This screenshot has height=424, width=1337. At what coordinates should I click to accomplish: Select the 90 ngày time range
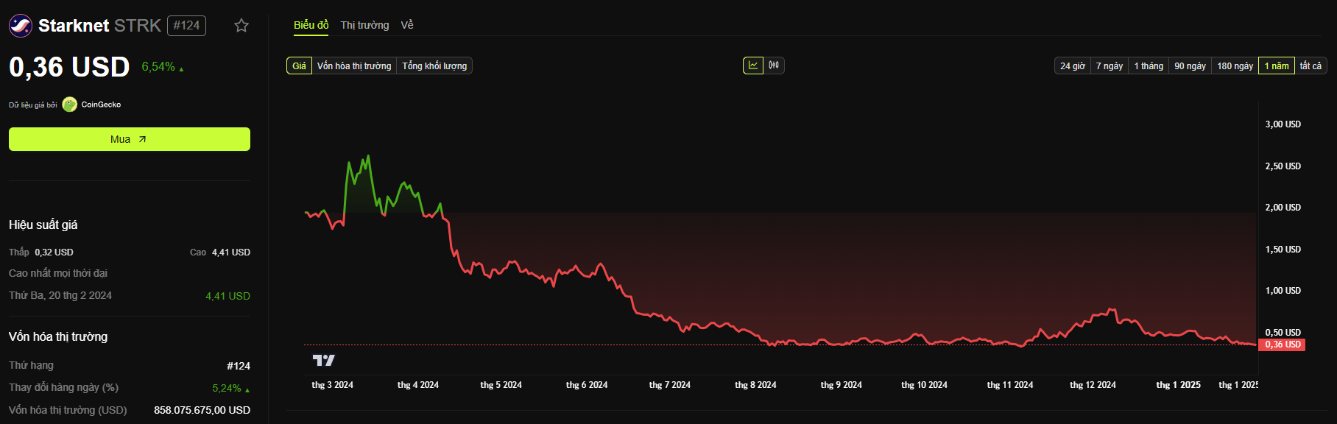pyautogui.click(x=1190, y=66)
